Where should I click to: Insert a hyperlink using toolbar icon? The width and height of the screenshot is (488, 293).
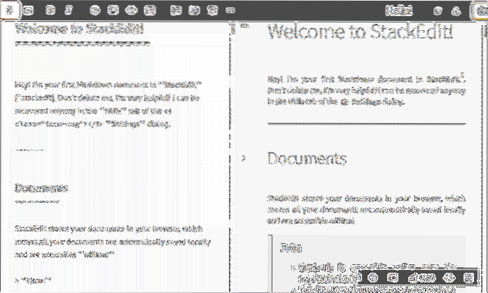95,10
